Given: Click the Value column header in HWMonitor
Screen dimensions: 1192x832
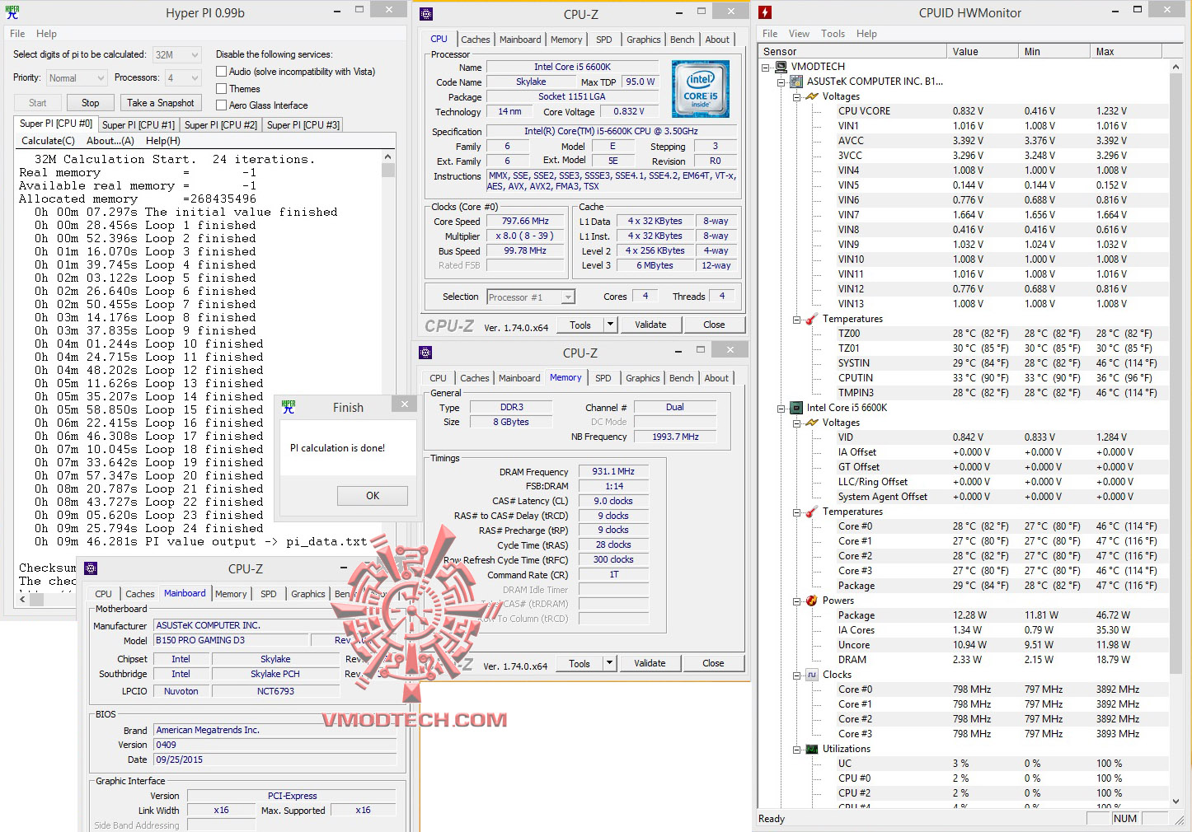Looking at the screenshot, I should pos(982,51).
